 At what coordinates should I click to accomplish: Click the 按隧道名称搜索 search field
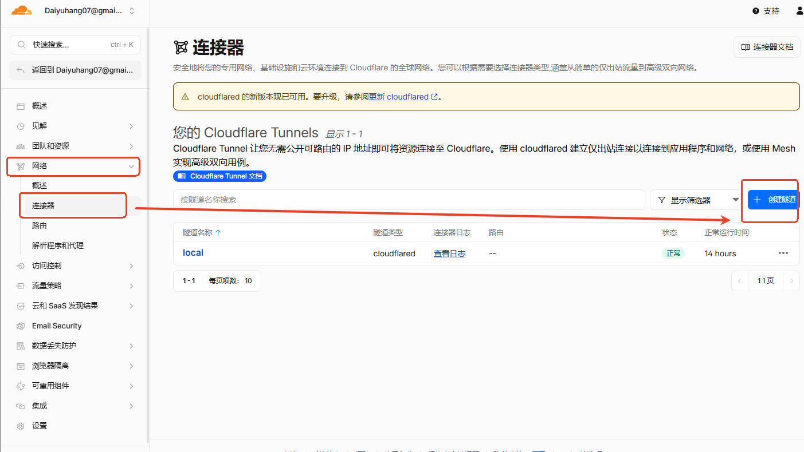(409, 200)
